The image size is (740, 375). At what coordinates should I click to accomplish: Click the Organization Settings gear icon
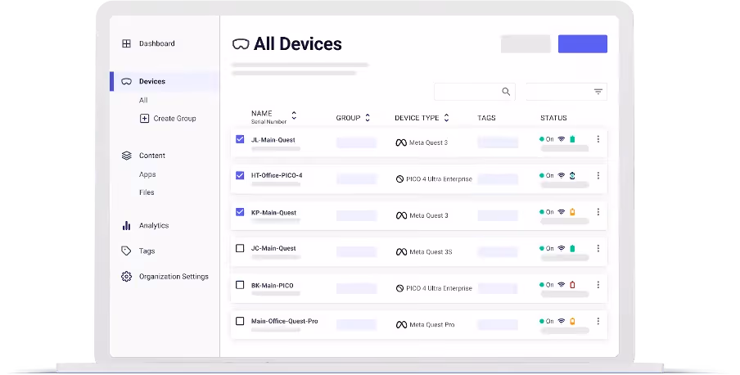[126, 276]
